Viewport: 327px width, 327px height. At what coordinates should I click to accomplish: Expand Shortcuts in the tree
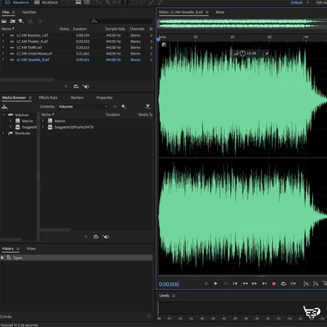3,133
